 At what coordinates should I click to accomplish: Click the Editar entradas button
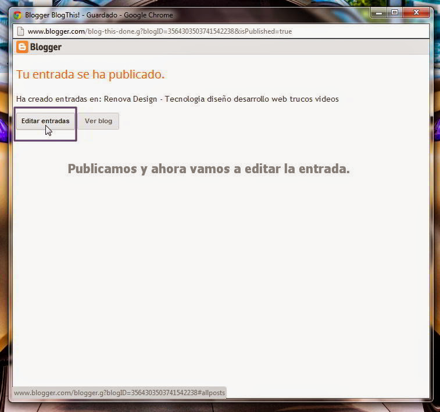45,121
